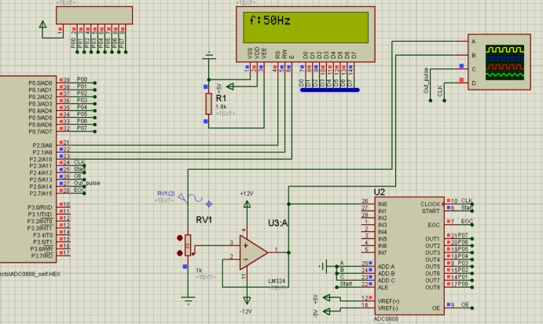The width and height of the screenshot is (543, 324).
Task: Click the ADC0808 part name label
Action: coord(386,318)
